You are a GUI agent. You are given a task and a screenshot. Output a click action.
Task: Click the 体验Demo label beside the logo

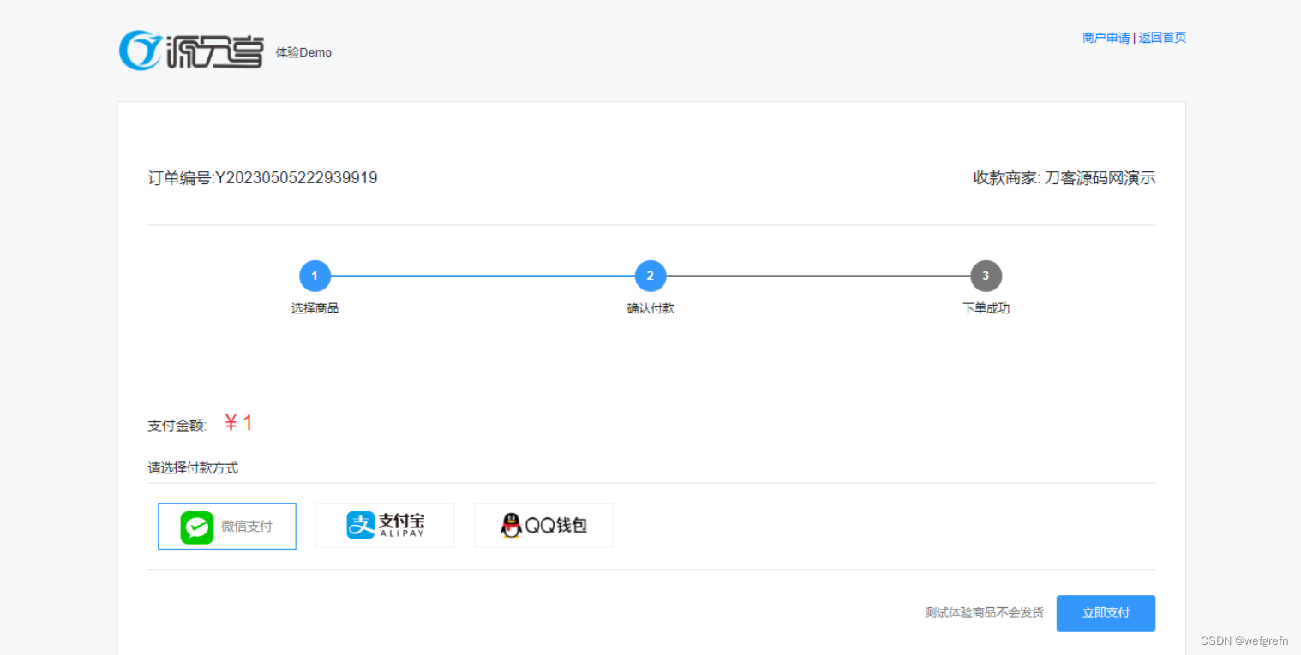pyautogui.click(x=303, y=52)
